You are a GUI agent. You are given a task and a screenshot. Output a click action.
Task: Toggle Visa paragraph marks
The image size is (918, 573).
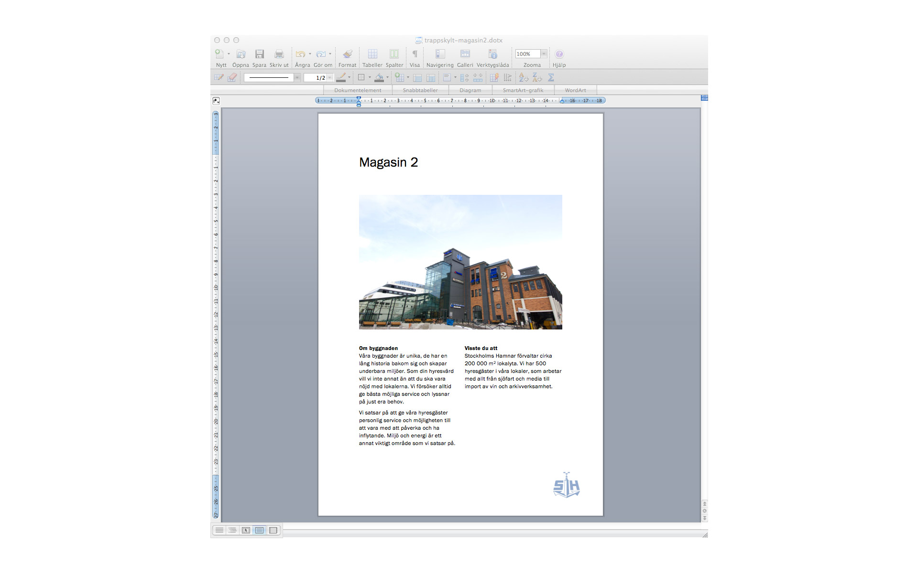tap(415, 54)
